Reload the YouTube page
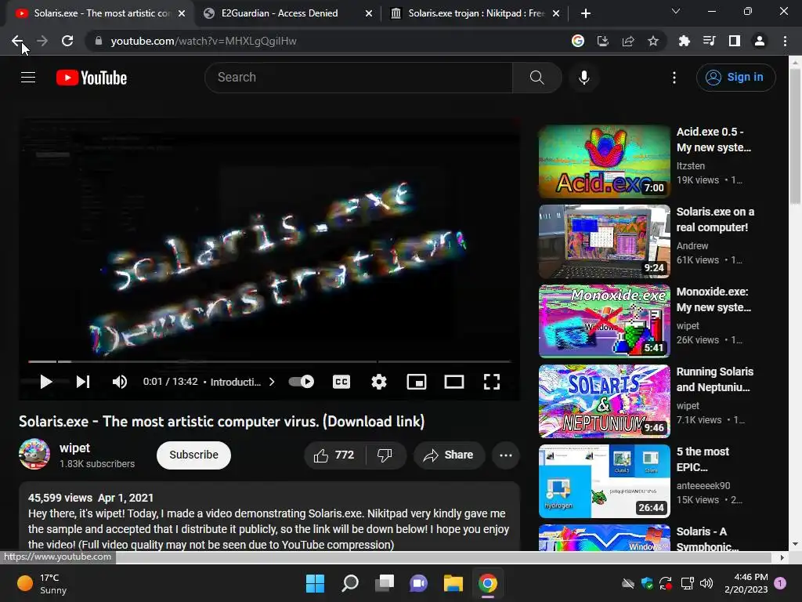This screenshot has height=602, width=802. tap(67, 41)
